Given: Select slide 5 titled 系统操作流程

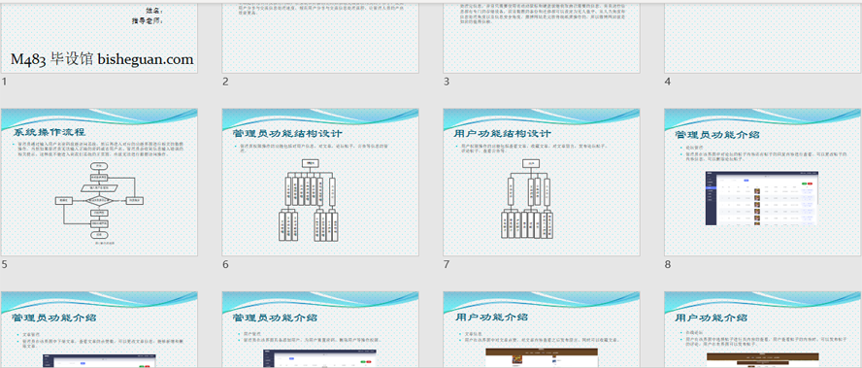Looking at the screenshot, I should coord(99,183).
